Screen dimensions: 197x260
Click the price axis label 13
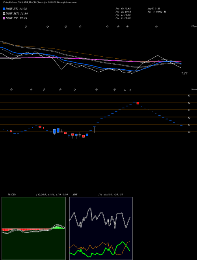point(189,110)
